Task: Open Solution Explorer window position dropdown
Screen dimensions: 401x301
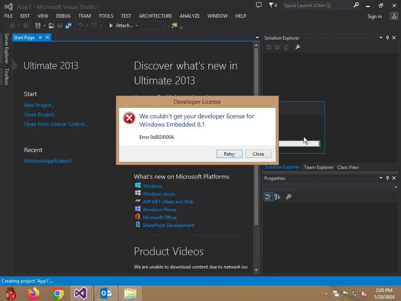Action: [x=381, y=38]
